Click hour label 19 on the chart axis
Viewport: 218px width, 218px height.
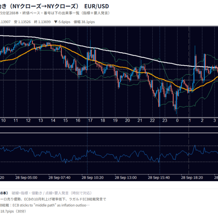pos(115,121)
